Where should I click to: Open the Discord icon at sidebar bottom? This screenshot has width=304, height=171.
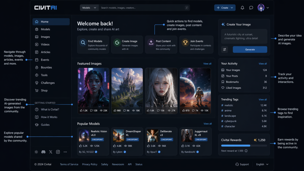43,152
